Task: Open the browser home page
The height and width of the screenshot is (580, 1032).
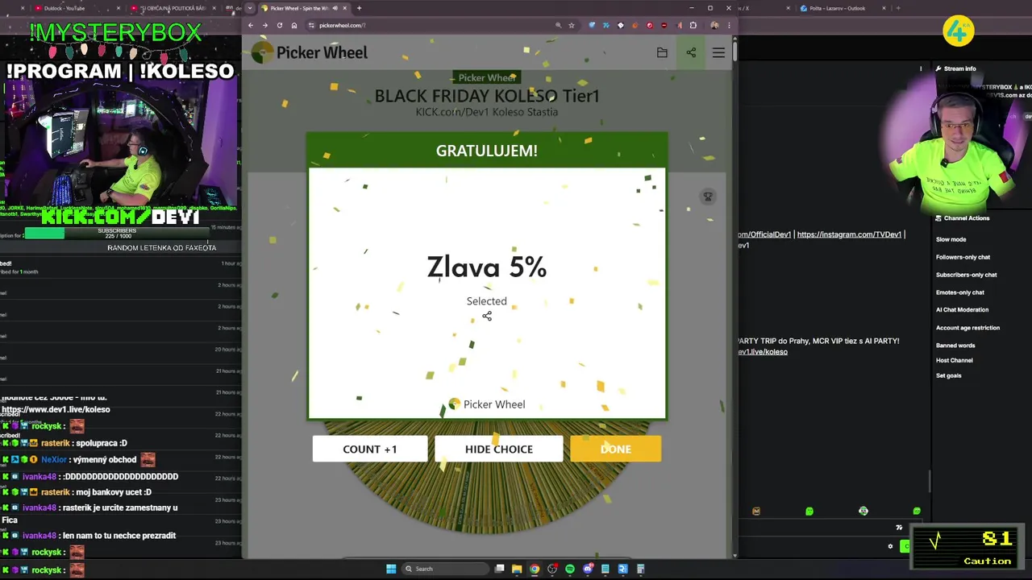Action: click(294, 25)
